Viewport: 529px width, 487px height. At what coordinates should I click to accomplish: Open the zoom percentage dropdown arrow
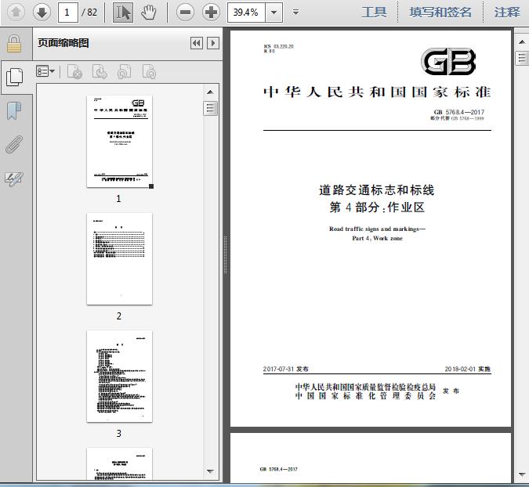(274, 13)
